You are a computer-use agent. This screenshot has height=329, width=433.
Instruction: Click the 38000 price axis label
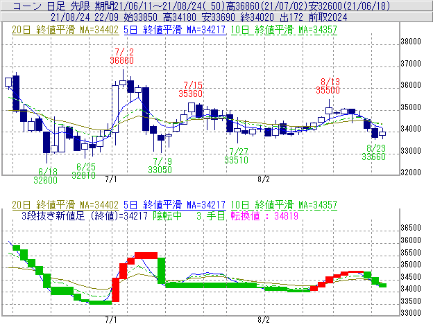pyautogui.click(x=411, y=42)
